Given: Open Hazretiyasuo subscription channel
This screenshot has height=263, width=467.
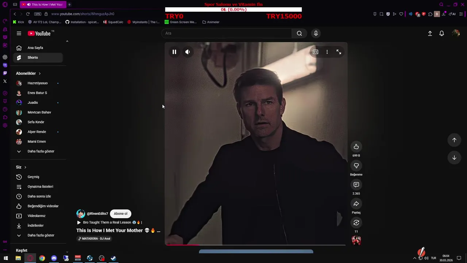Looking at the screenshot, I should coord(38,83).
